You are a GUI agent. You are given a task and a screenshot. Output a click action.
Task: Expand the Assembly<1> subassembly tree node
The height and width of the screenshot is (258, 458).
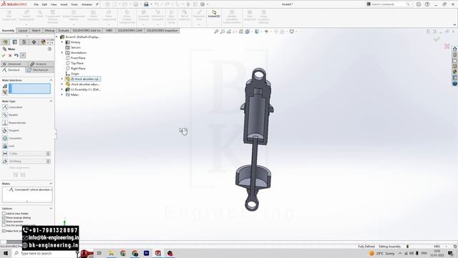click(x=62, y=90)
